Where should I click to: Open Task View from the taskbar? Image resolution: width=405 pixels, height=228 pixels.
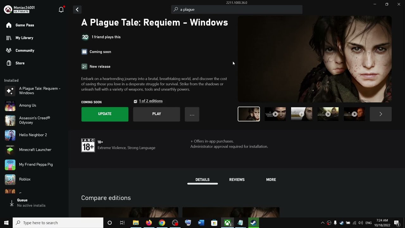(122, 223)
